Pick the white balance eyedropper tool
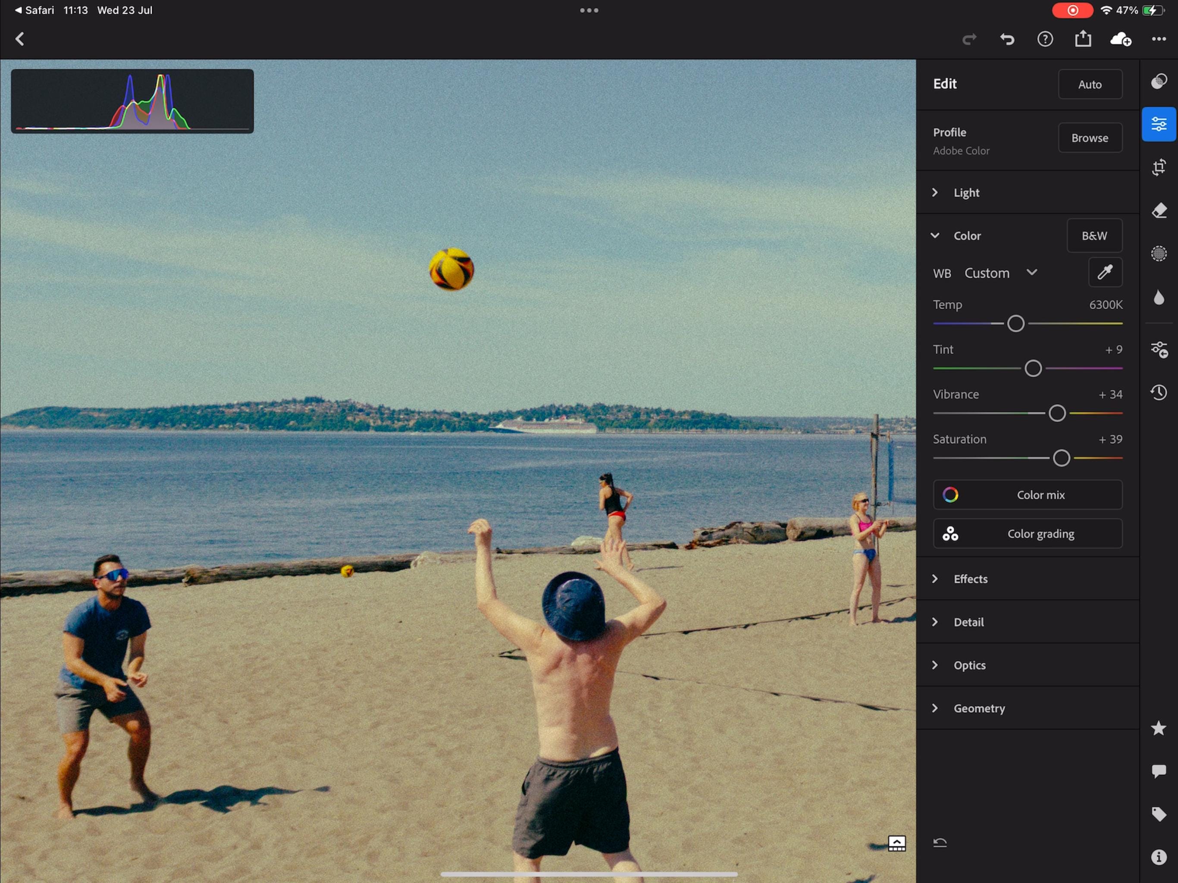 click(x=1105, y=272)
